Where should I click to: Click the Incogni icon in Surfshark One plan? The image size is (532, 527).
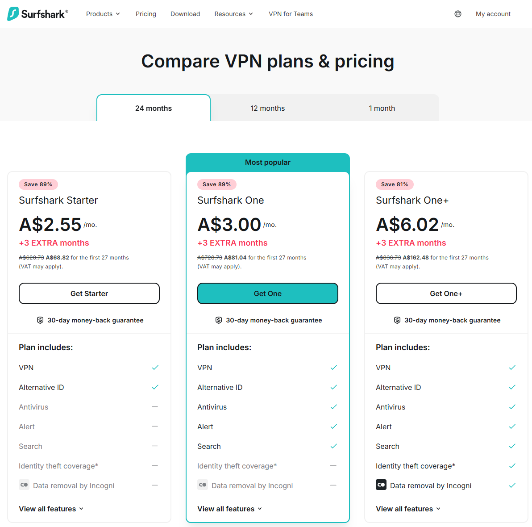pyautogui.click(x=203, y=485)
